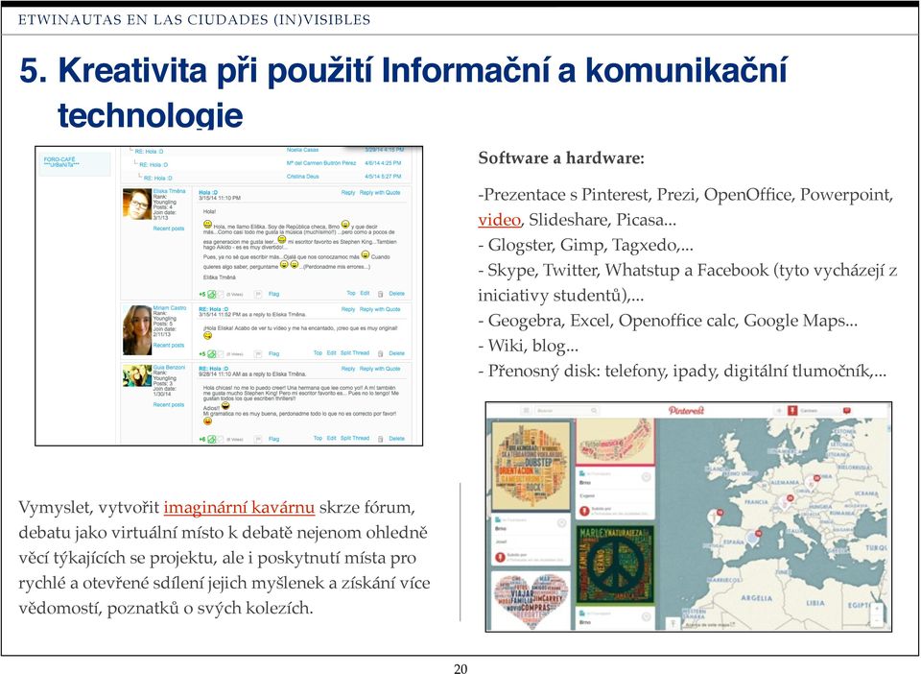This screenshot has height=674, width=921.
Task: Click Reply on Eliska's 'Hola :D' post
Action: tap(348, 193)
